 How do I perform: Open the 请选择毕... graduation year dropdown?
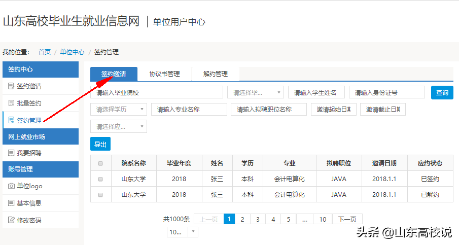[256, 92]
